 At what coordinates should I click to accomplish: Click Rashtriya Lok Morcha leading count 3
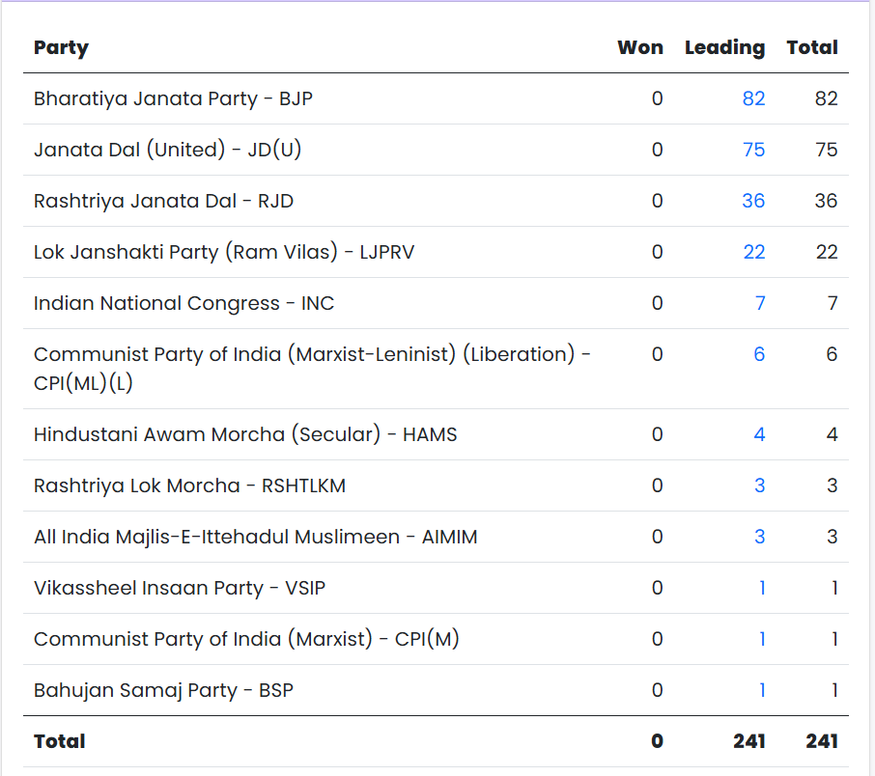(x=759, y=485)
